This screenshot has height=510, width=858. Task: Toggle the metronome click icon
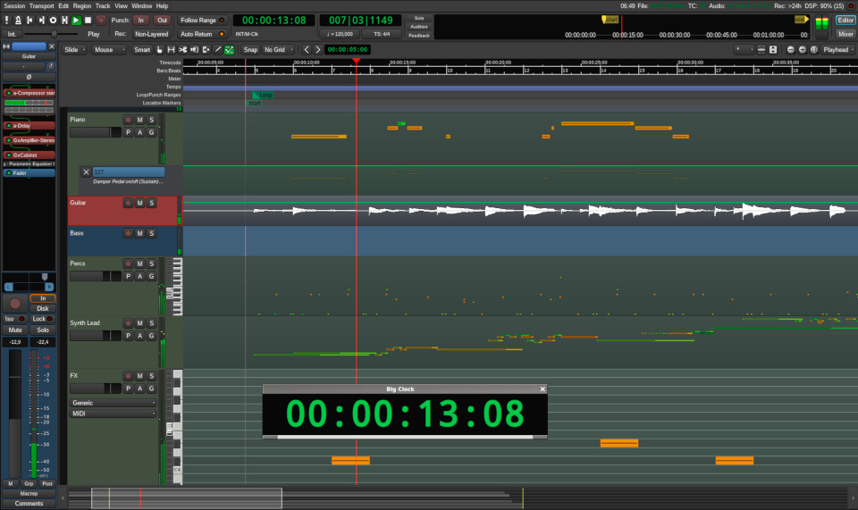tap(18, 21)
